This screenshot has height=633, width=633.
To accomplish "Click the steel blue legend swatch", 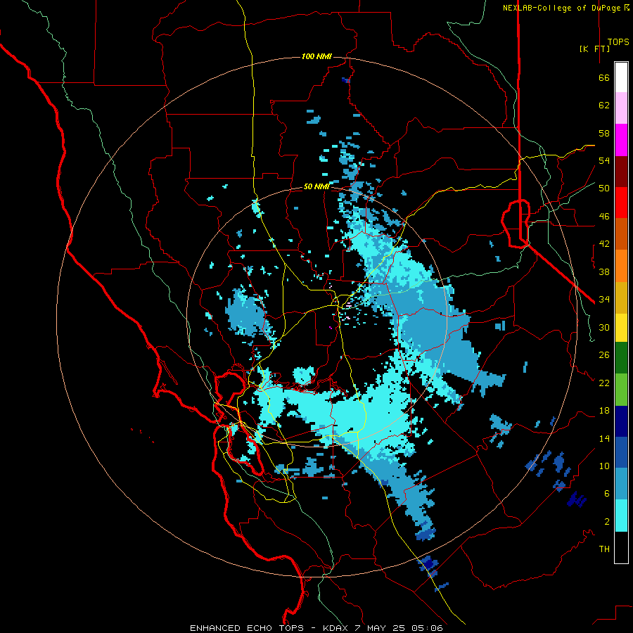I will pyautogui.click(x=621, y=484).
